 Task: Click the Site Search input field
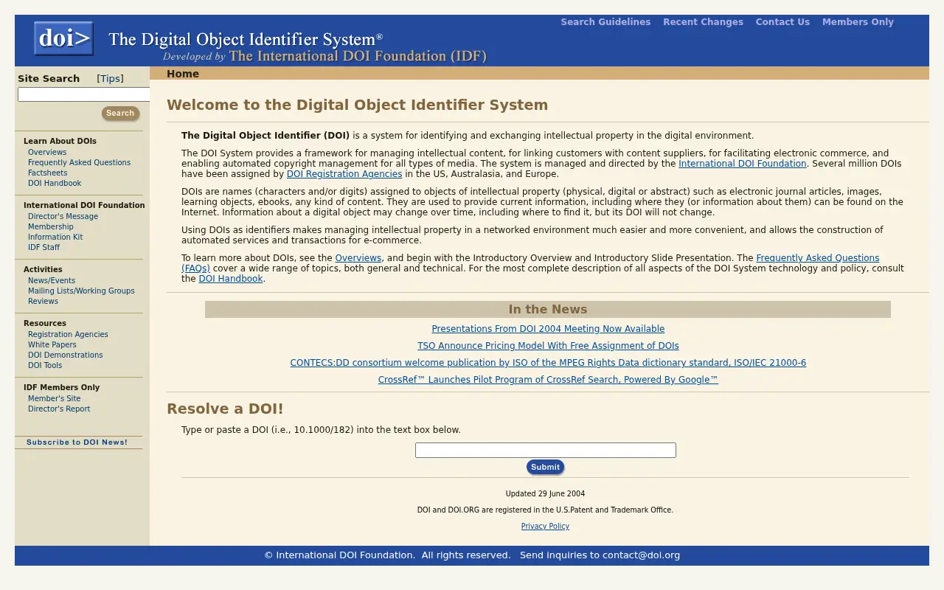click(x=83, y=94)
